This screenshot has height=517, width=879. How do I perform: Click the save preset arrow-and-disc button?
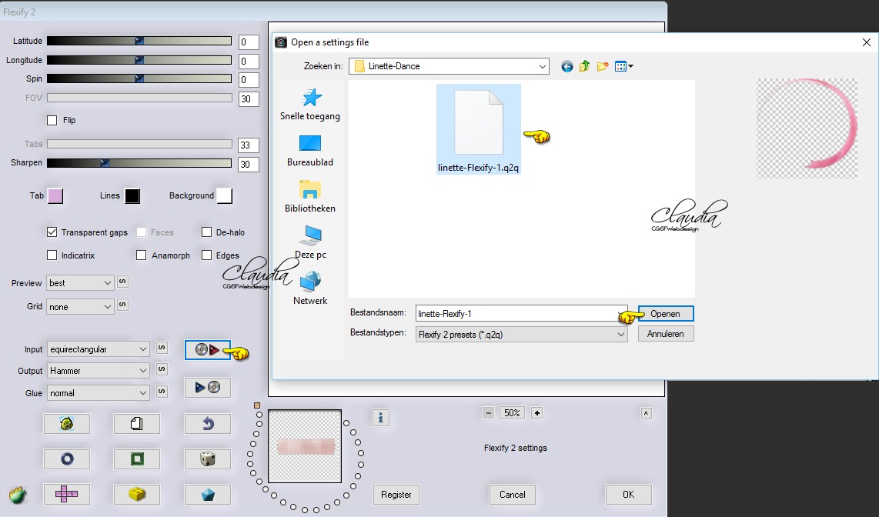point(207,387)
